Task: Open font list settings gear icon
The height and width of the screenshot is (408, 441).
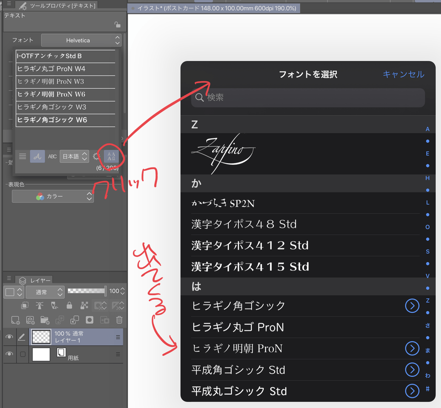Action: (x=96, y=156)
